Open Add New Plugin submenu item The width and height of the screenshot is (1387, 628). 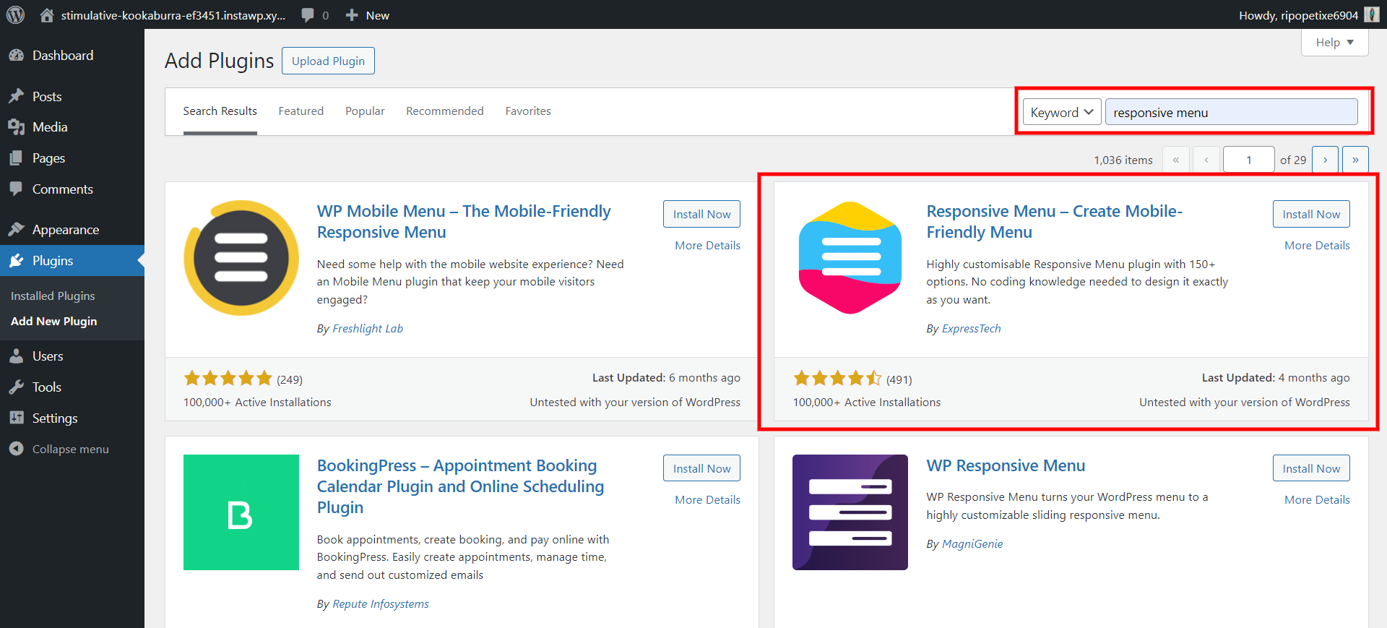53,321
